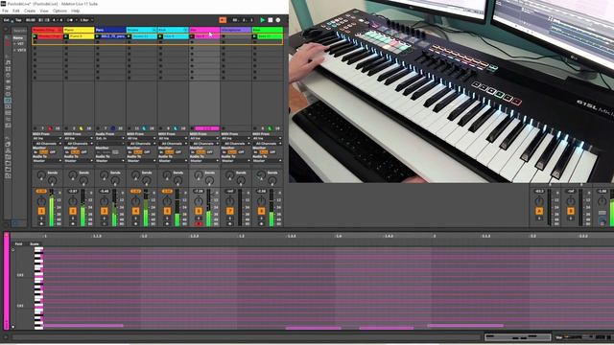Launch the yellow Piano clip
The image size is (614, 345).
[66, 36]
